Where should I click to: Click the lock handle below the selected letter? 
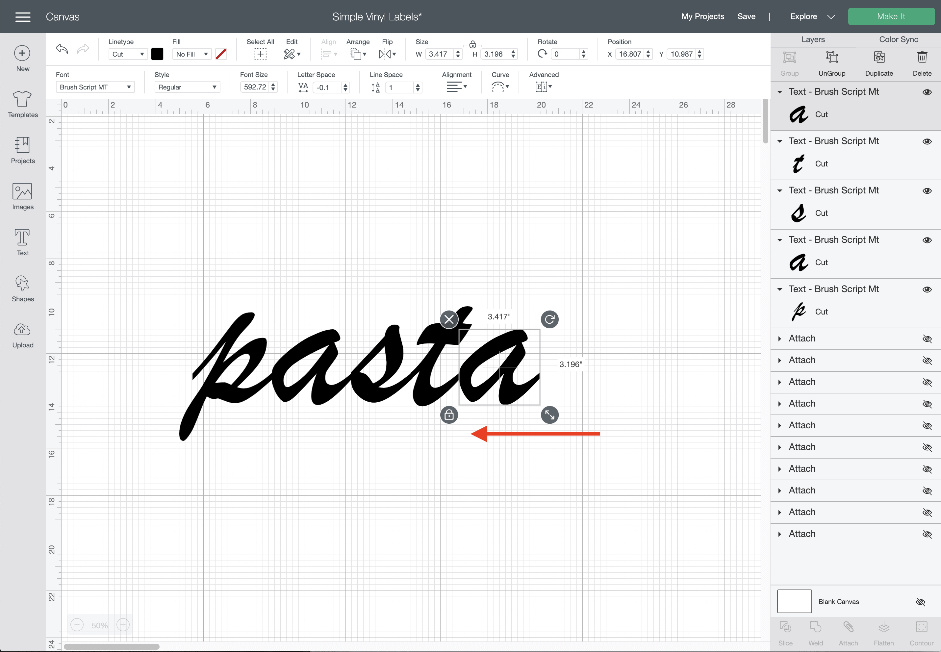[449, 415]
